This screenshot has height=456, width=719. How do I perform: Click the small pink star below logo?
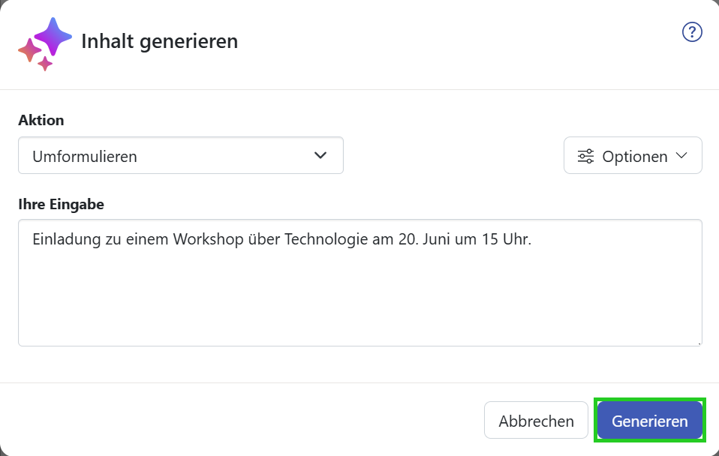click(x=45, y=64)
